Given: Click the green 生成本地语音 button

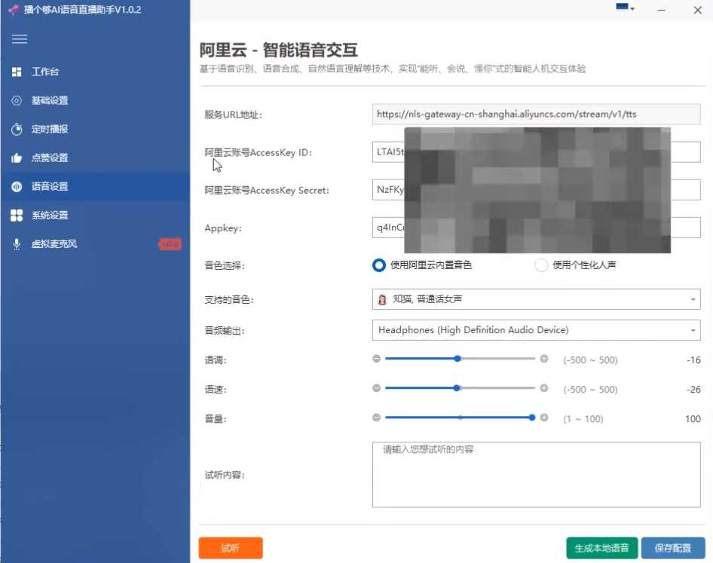Looking at the screenshot, I should (x=602, y=548).
